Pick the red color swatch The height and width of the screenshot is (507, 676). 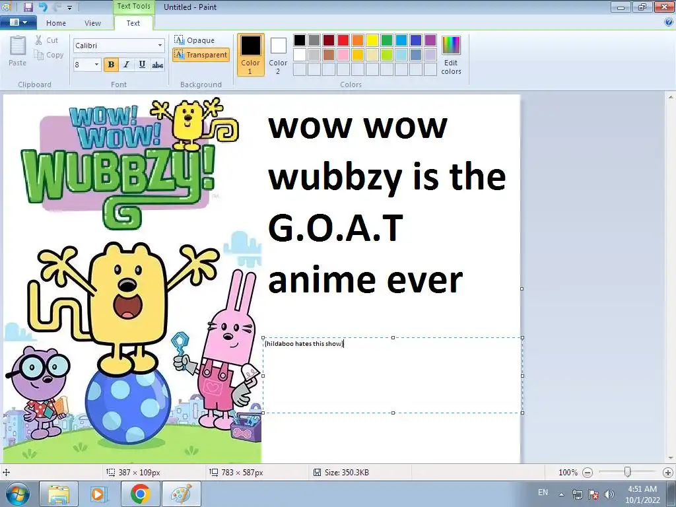[343, 40]
